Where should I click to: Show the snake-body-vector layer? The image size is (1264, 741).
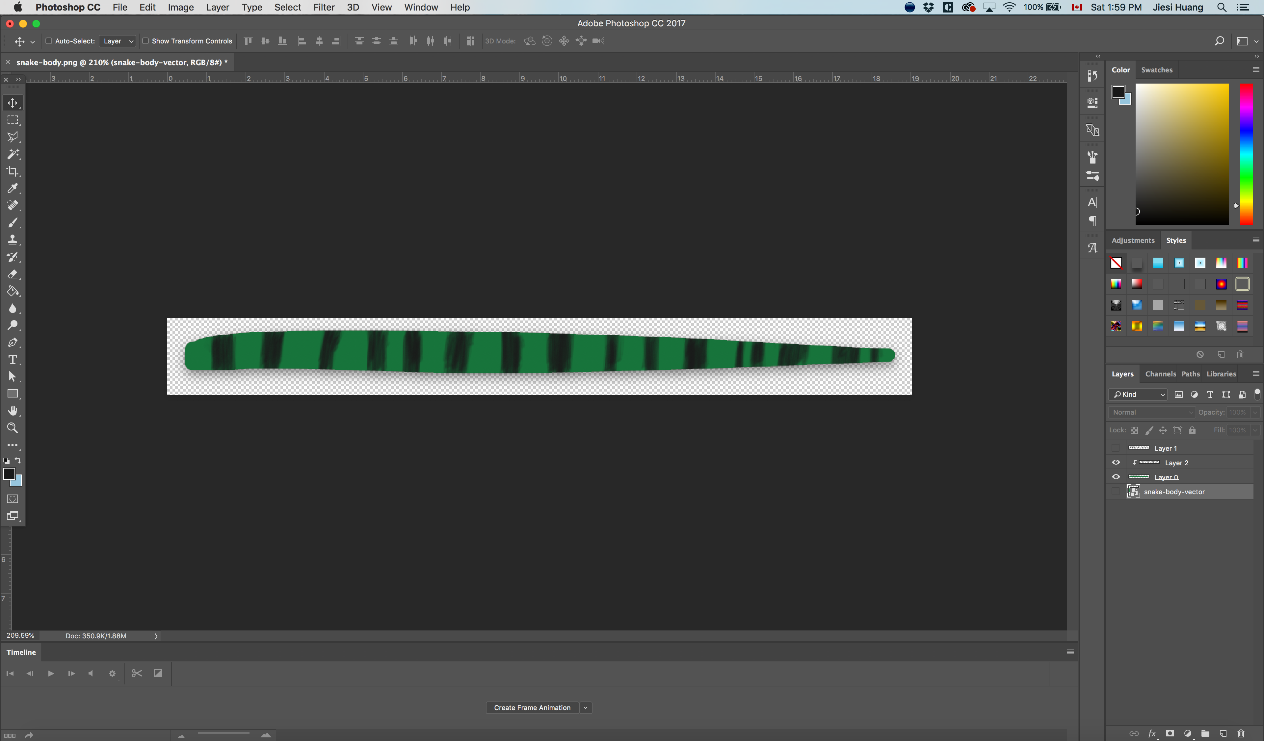pyautogui.click(x=1116, y=491)
